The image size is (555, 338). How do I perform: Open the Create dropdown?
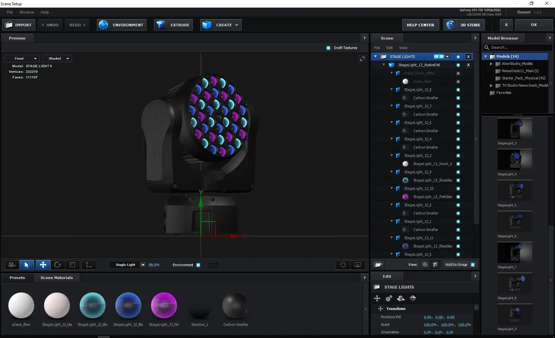click(x=221, y=25)
